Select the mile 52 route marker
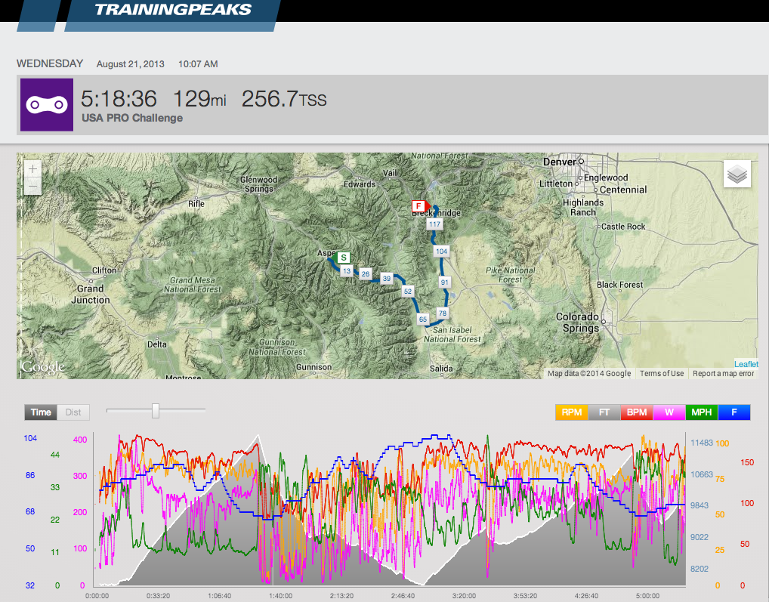769x602 pixels. click(408, 292)
